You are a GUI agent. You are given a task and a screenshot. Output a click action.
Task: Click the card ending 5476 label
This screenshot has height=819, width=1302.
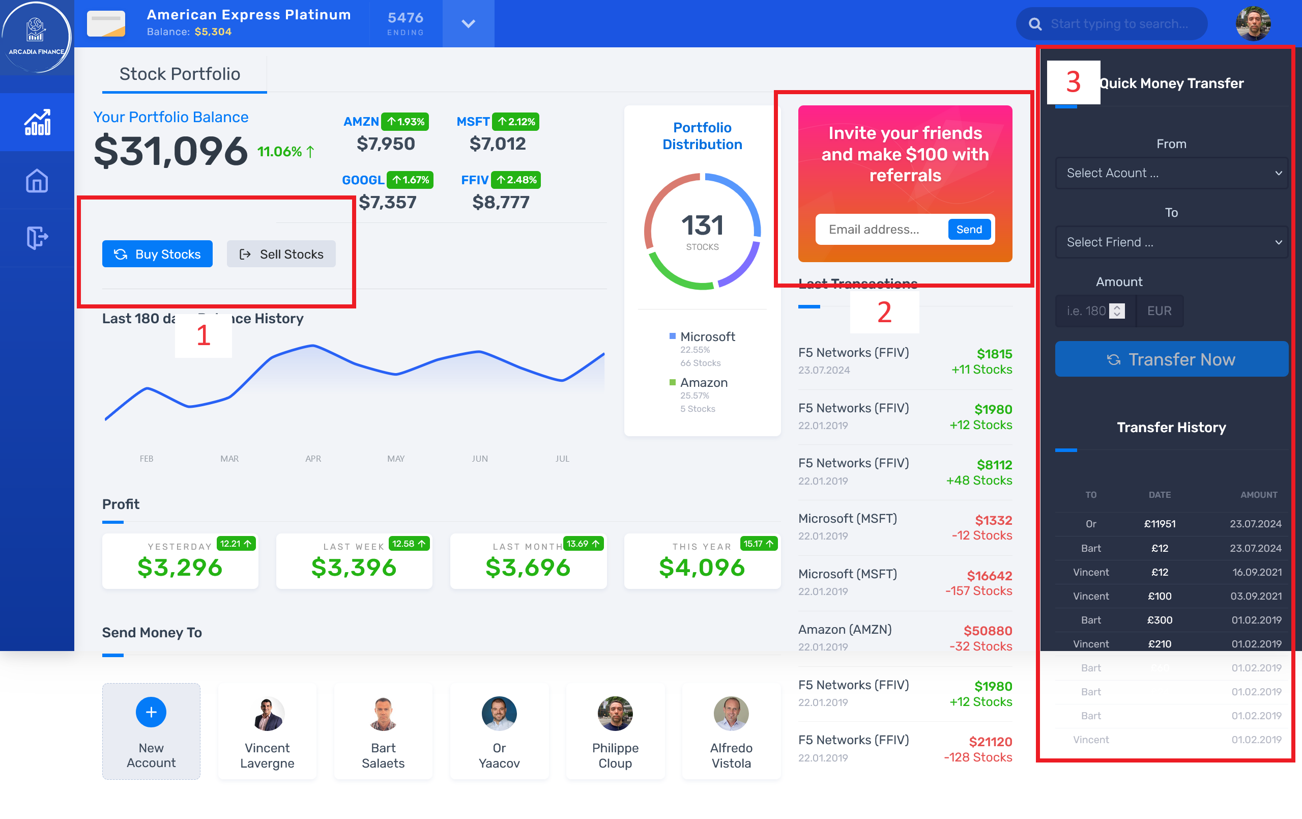tap(406, 24)
